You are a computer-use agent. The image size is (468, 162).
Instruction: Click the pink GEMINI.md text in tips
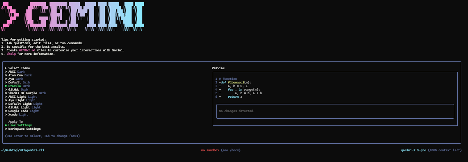[x=27, y=50]
